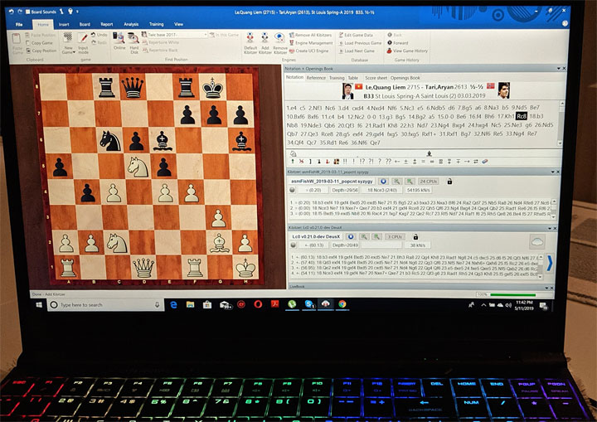Expand the New Game dropdown arrow
The image size is (597, 422).
click(69, 55)
